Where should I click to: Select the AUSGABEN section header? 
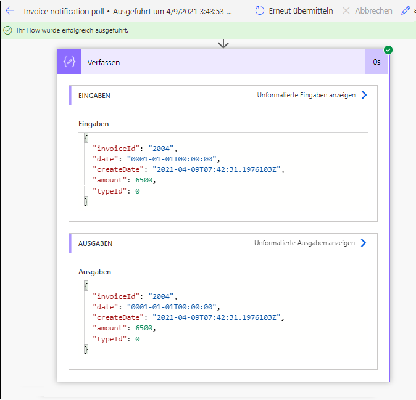[95, 243]
